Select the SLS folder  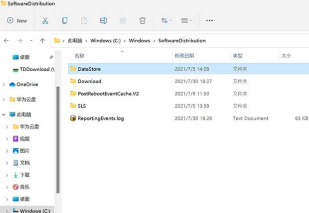188,106
